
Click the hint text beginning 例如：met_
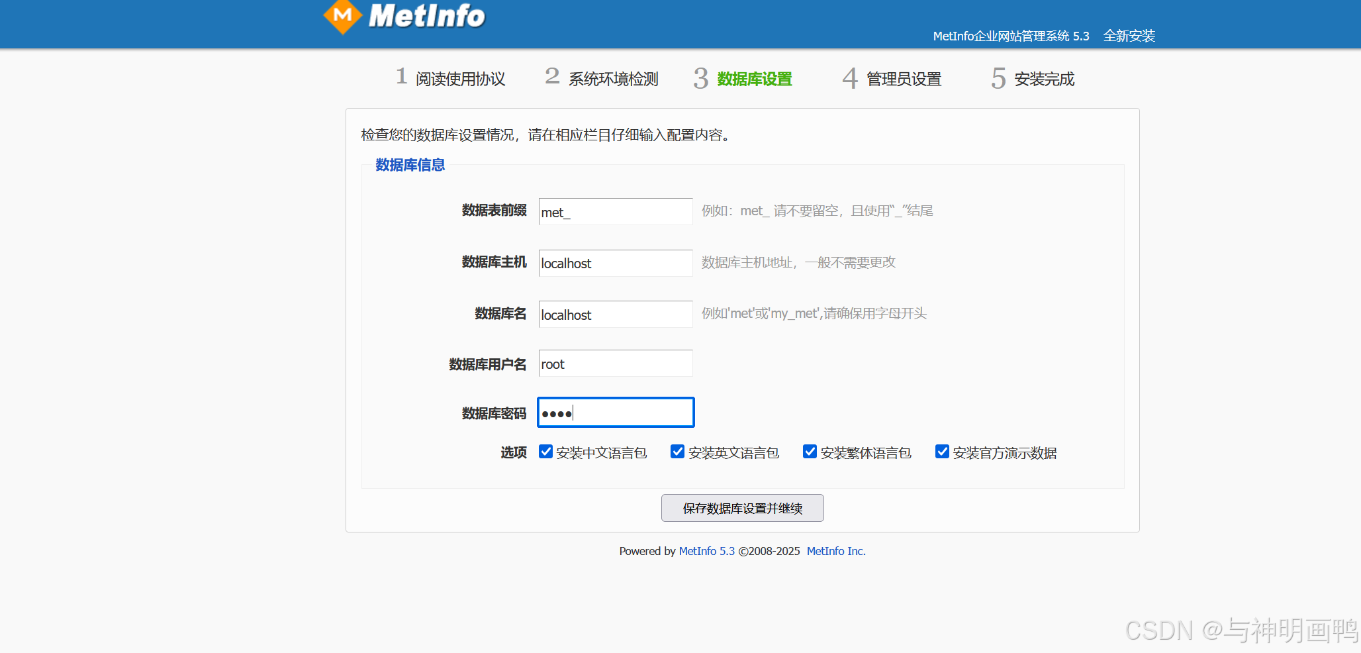818,211
